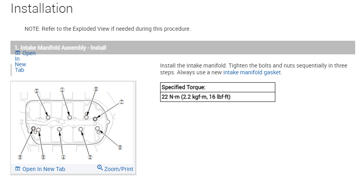Click bolt callout number 9 in diagram
The width and height of the screenshot is (364, 179).
pos(20,157)
